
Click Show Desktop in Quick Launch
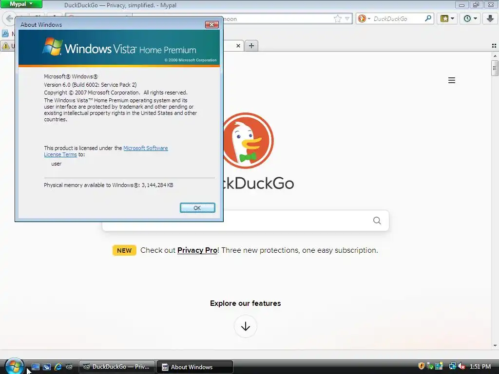click(x=36, y=367)
